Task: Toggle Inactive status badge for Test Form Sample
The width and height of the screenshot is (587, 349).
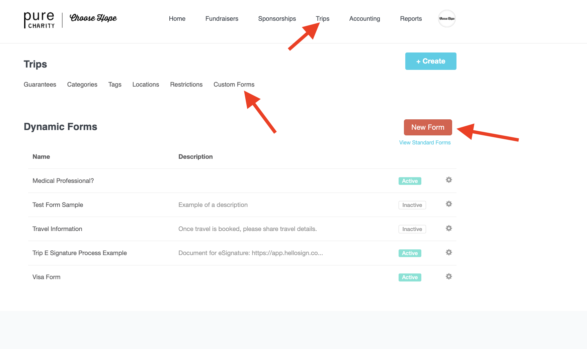Action: tap(412, 205)
